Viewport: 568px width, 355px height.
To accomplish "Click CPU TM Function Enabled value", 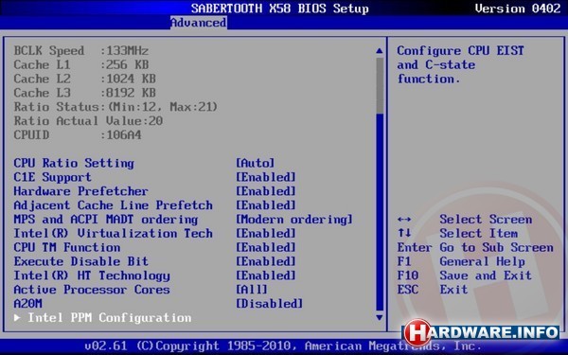I will [x=266, y=247].
